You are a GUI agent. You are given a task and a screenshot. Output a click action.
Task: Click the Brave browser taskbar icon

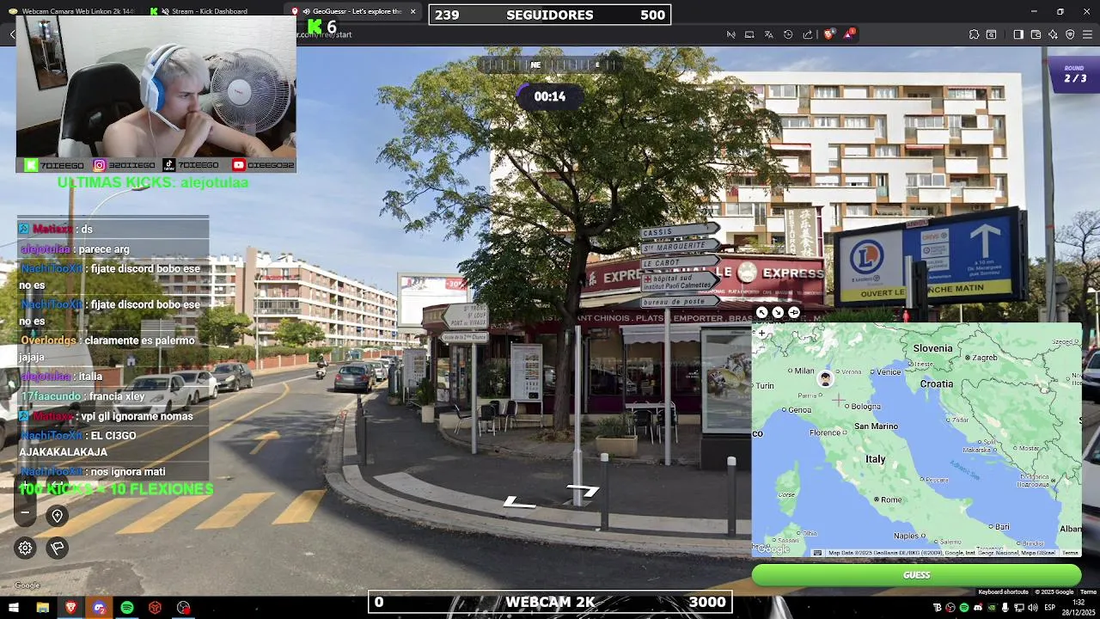[70, 608]
